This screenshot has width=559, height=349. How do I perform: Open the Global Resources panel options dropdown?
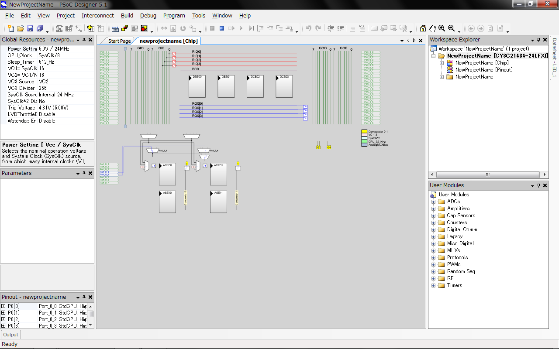click(x=78, y=40)
